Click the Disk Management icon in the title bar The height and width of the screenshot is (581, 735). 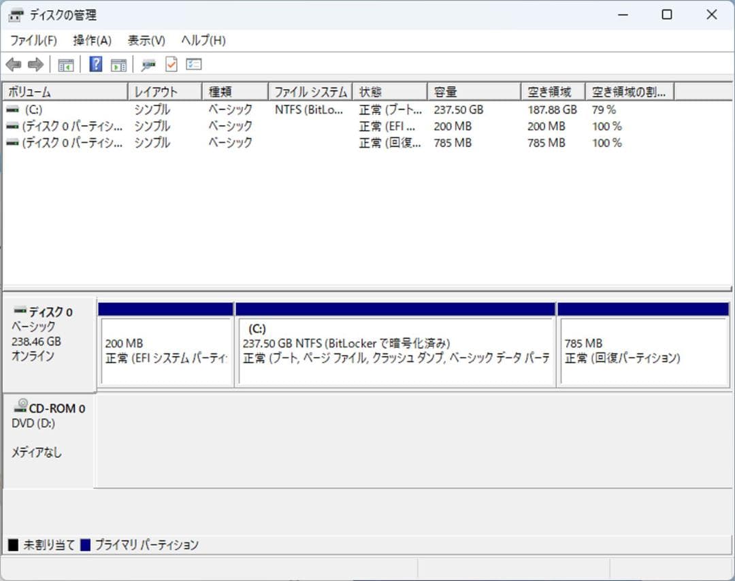click(x=15, y=14)
